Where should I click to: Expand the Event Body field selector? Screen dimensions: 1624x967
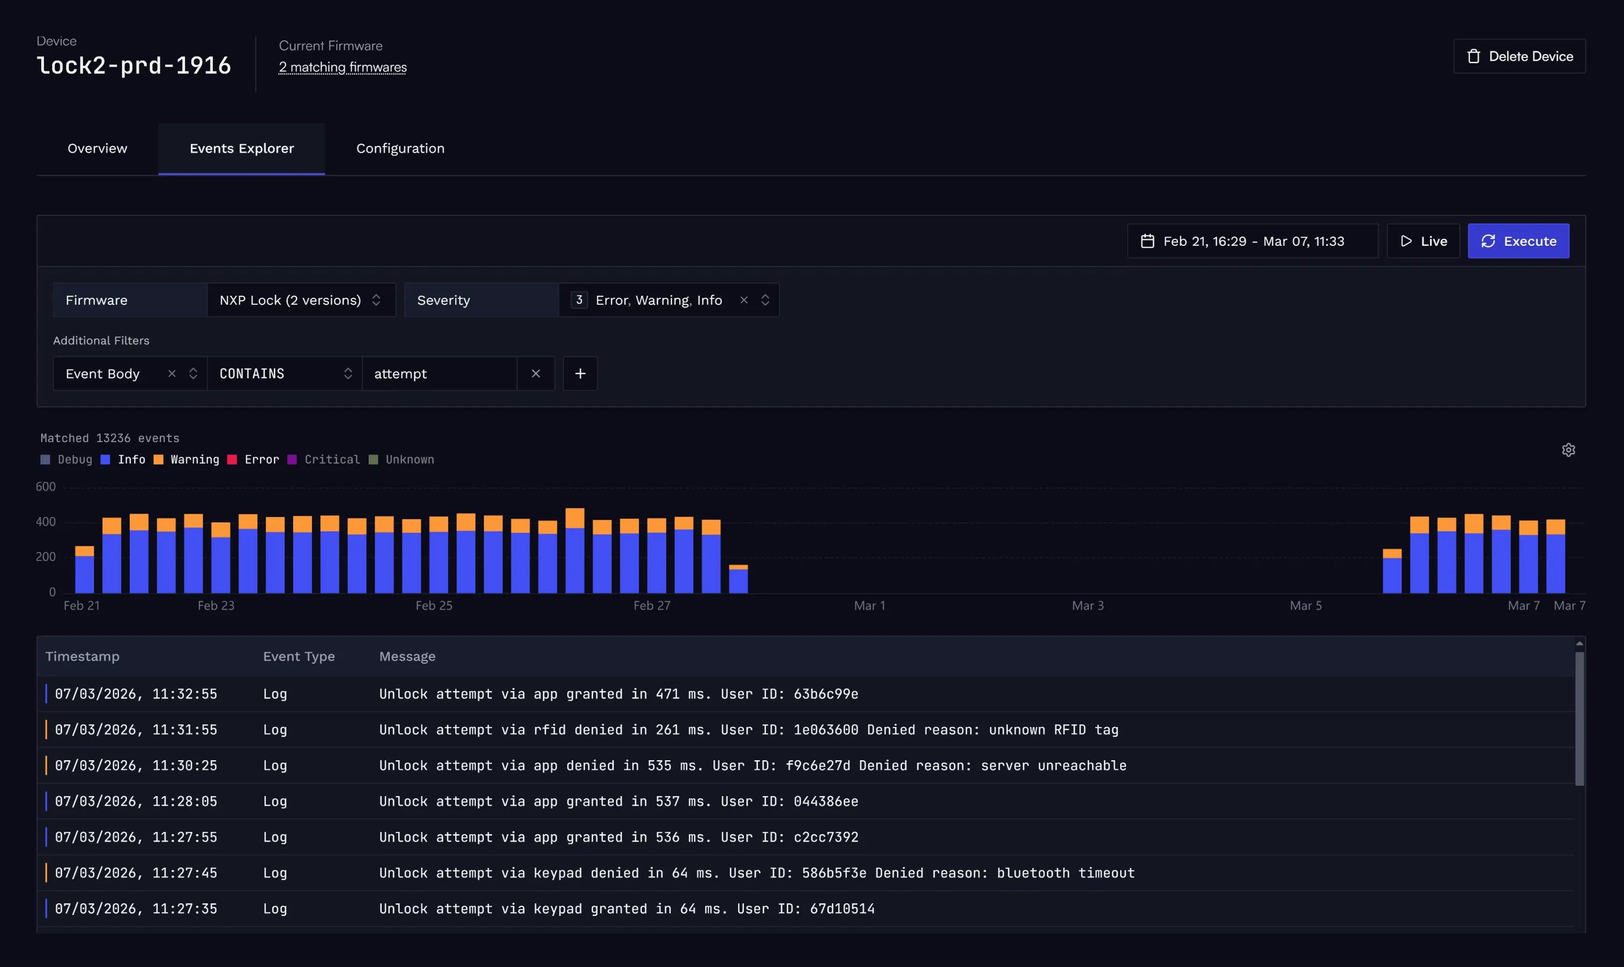coord(193,373)
